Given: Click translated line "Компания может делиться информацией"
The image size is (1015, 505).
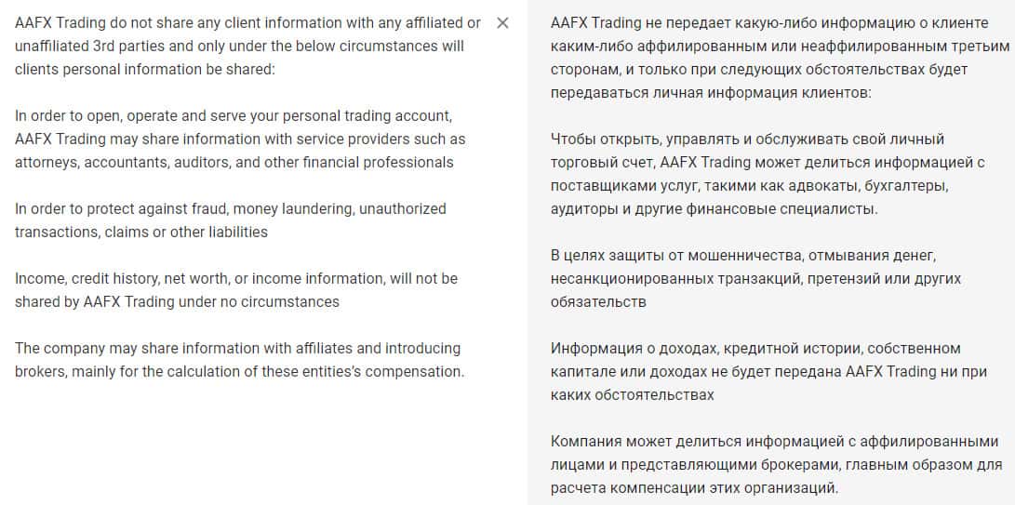Looking at the screenshot, I should pyautogui.click(x=774, y=441).
